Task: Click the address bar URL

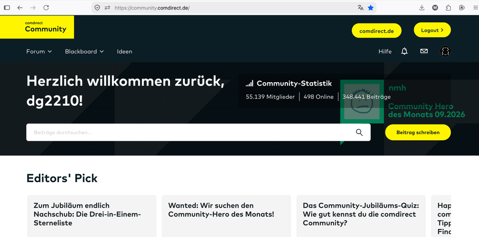Action: pos(152,8)
